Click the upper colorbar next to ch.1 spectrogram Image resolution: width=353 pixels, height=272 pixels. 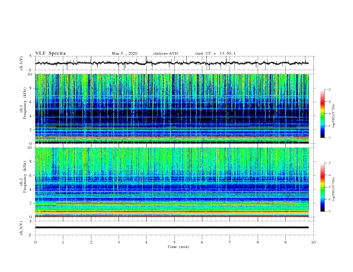(322, 114)
